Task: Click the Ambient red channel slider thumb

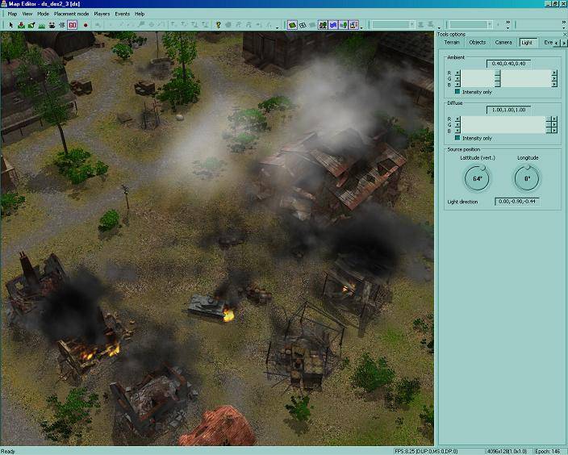Action: point(498,73)
